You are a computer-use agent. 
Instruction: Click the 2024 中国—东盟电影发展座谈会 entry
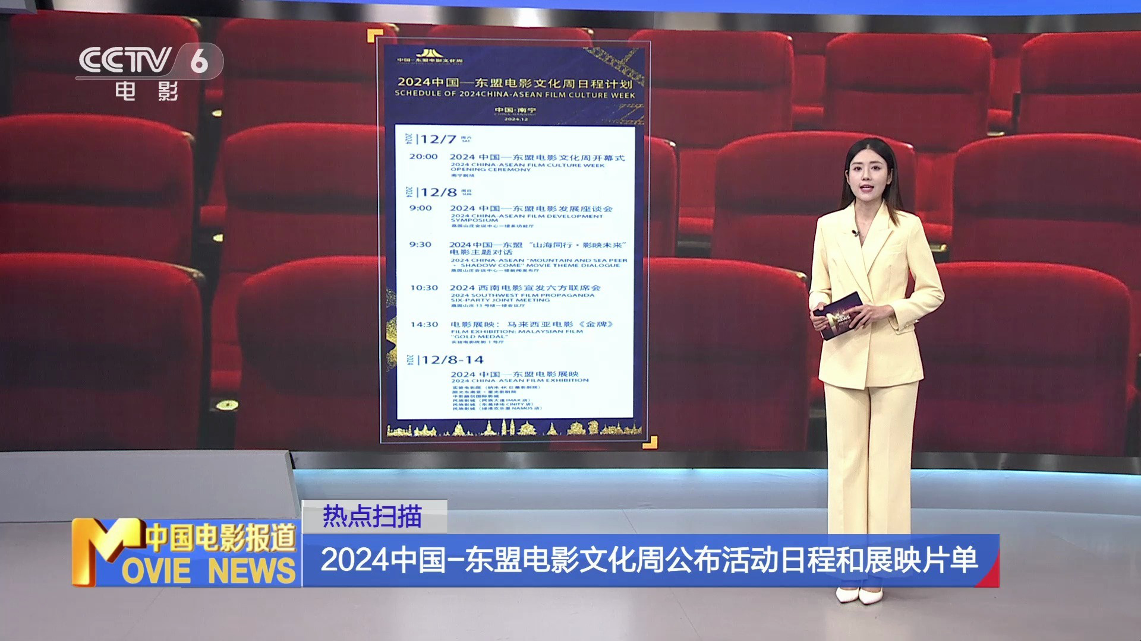531,209
